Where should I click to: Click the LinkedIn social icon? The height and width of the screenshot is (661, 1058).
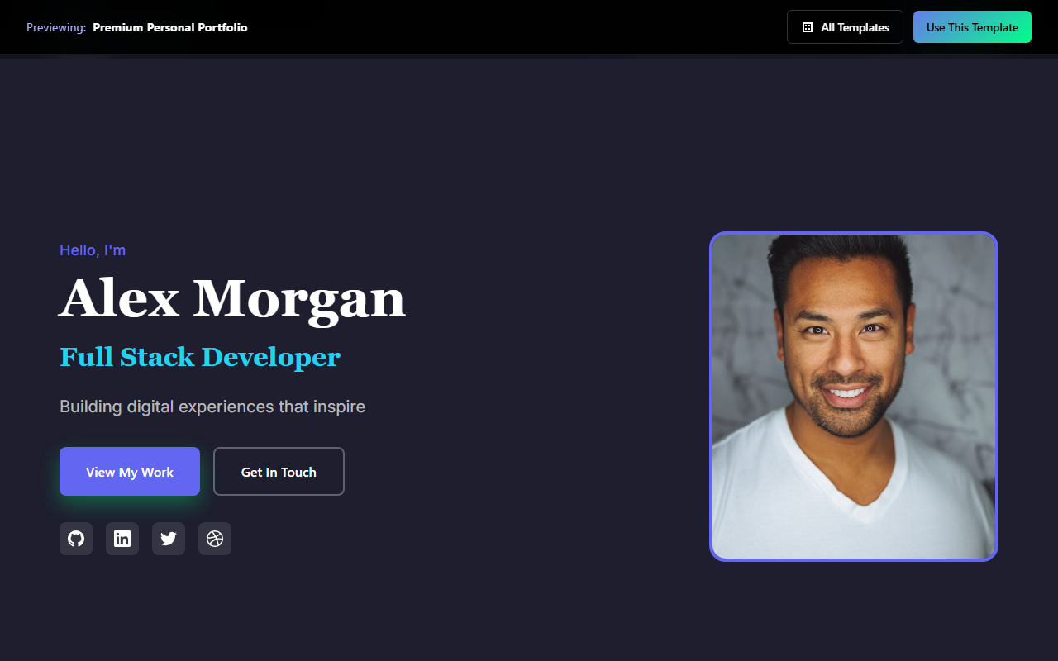[122, 538]
